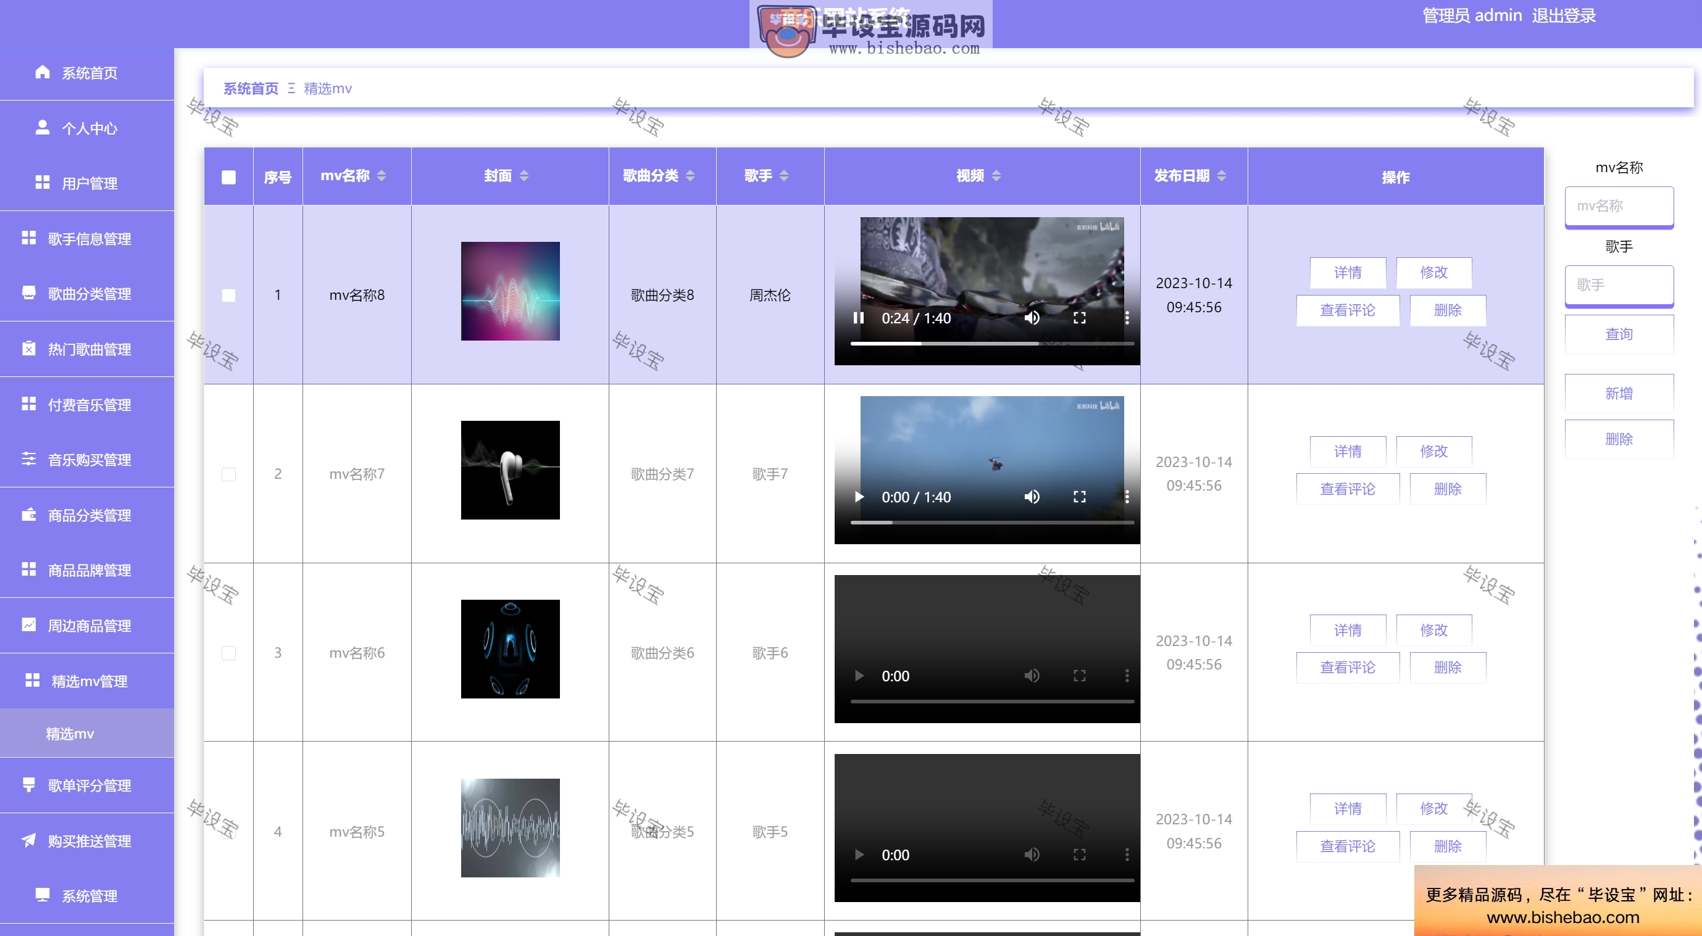Click 删除 for mv名称6
The height and width of the screenshot is (936, 1702).
pyautogui.click(x=1448, y=668)
